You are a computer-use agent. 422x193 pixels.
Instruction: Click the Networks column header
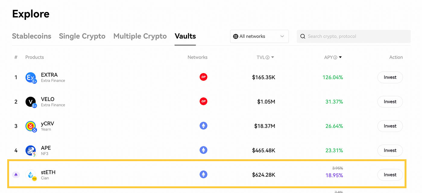click(197, 57)
